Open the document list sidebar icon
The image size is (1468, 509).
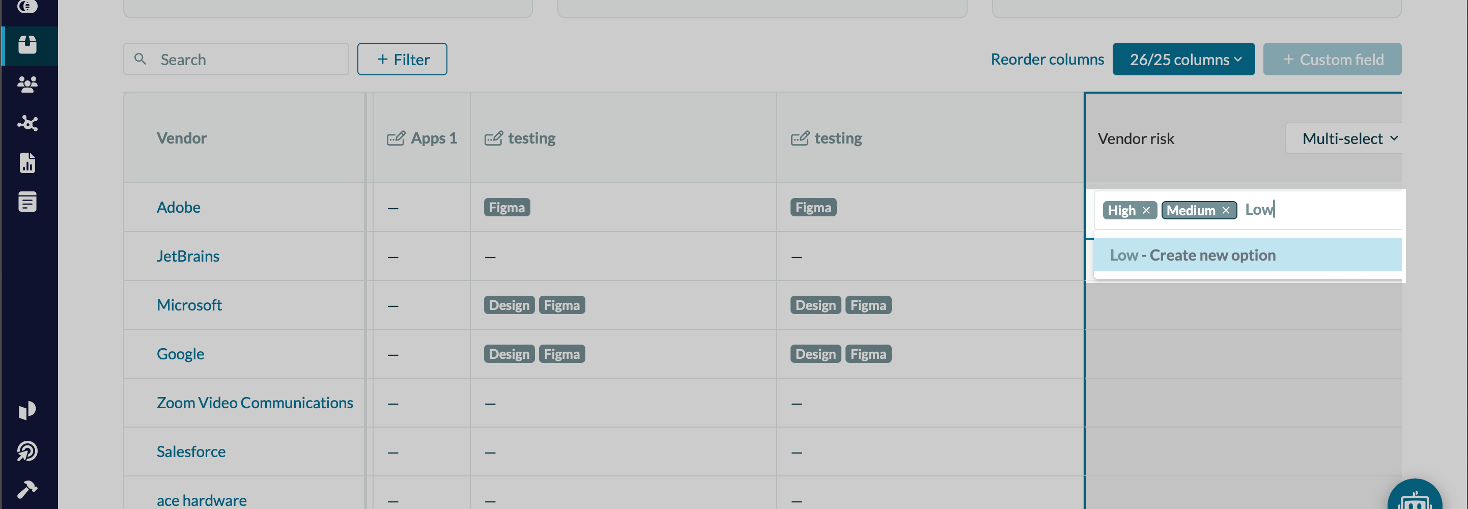[x=27, y=202]
